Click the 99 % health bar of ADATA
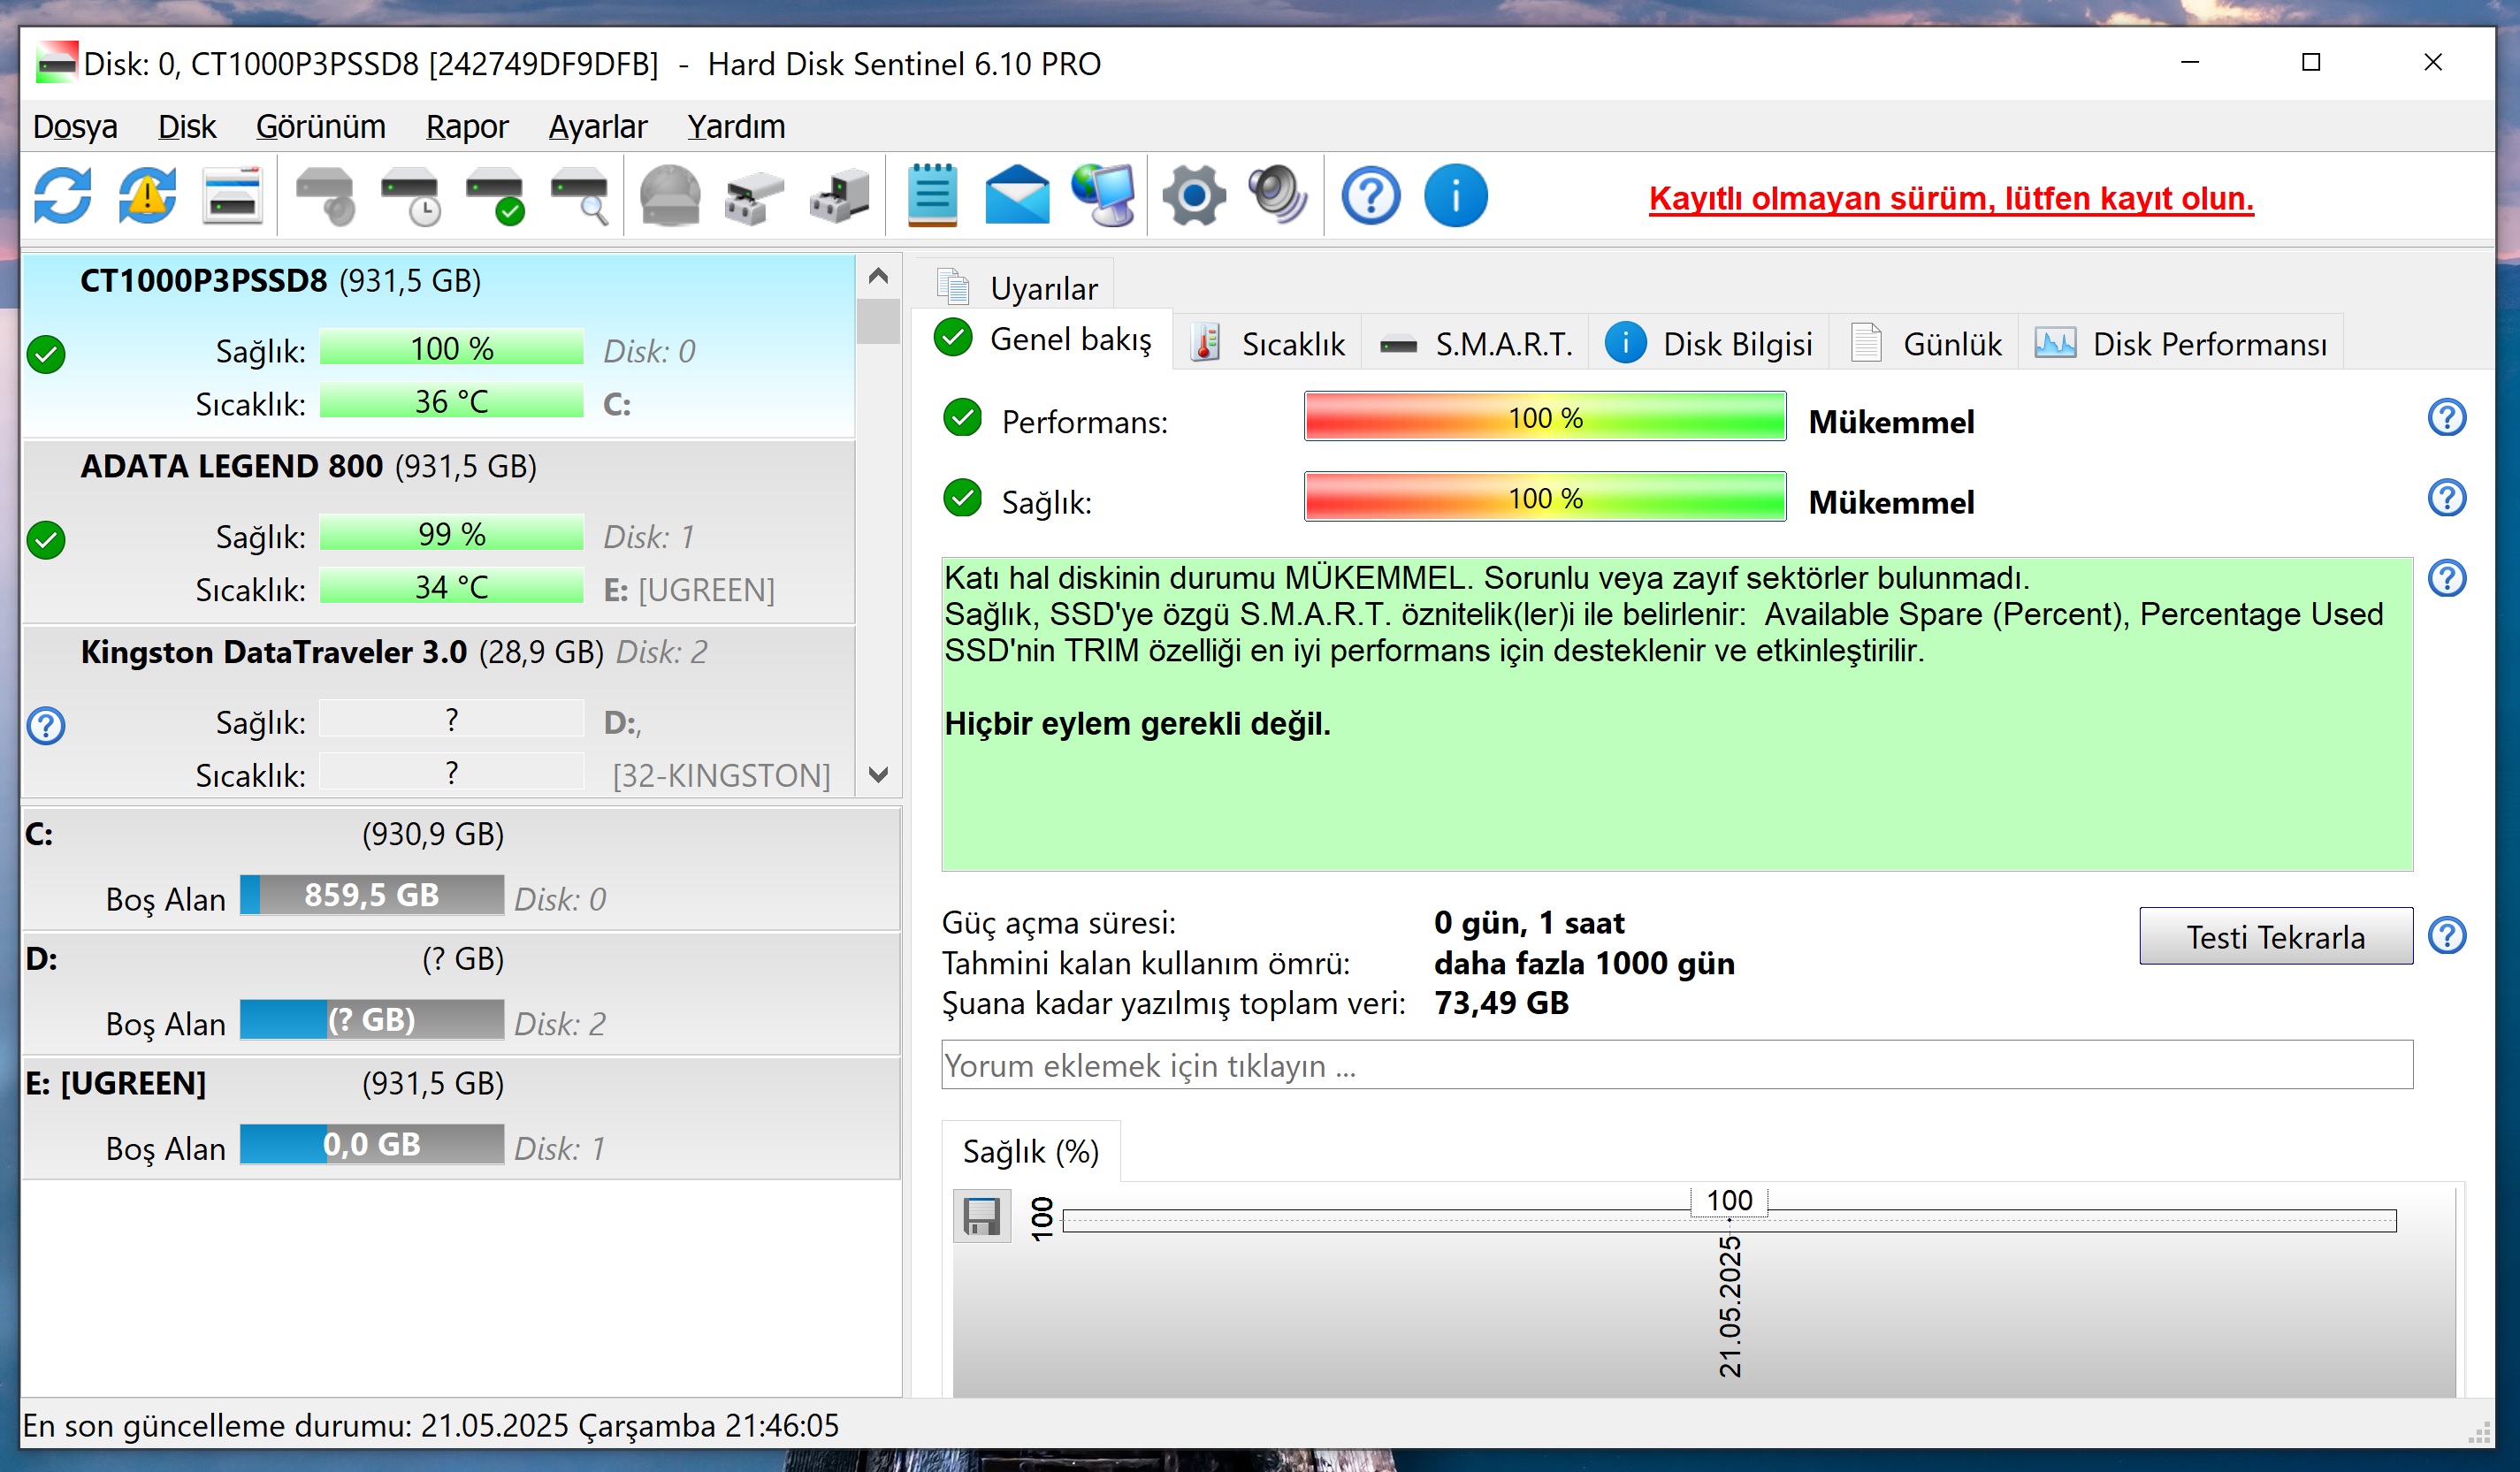Image resolution: width=2520 pixels, height=1472 pixels. pyautogui.click(x=452, y=534)
